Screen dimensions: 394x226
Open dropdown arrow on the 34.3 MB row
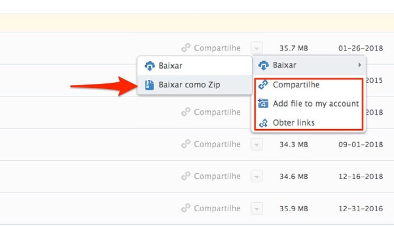pos(257,144)
